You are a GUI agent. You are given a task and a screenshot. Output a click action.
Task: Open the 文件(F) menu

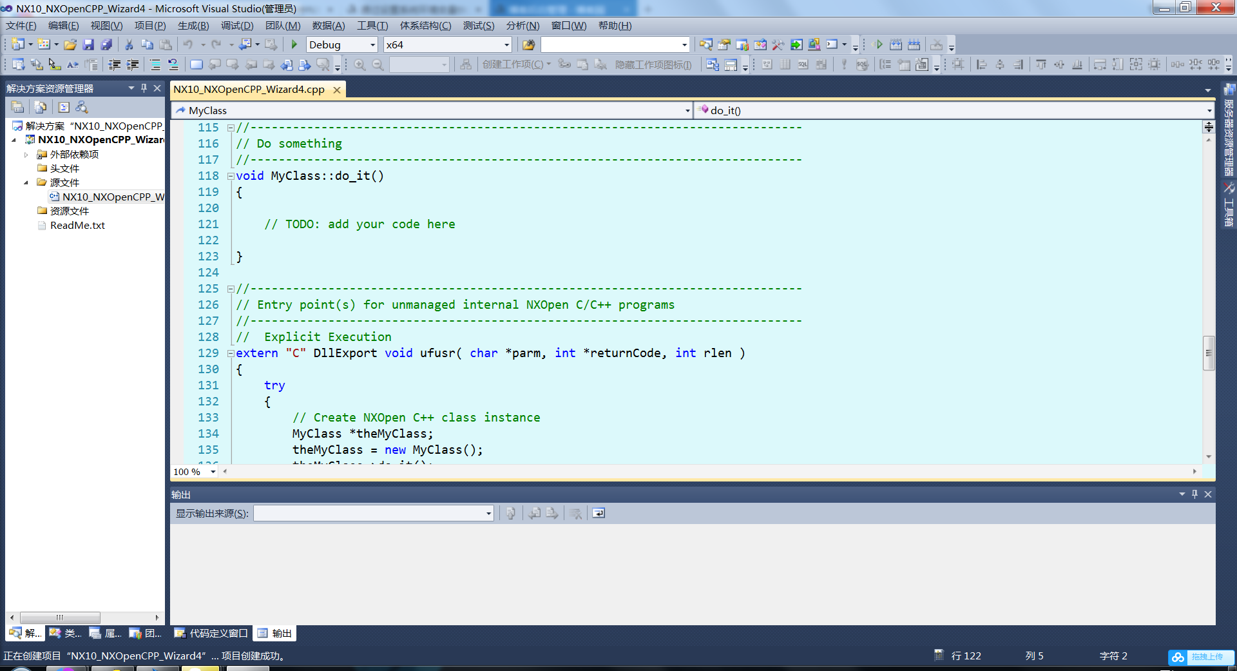(x=21, y=26)
